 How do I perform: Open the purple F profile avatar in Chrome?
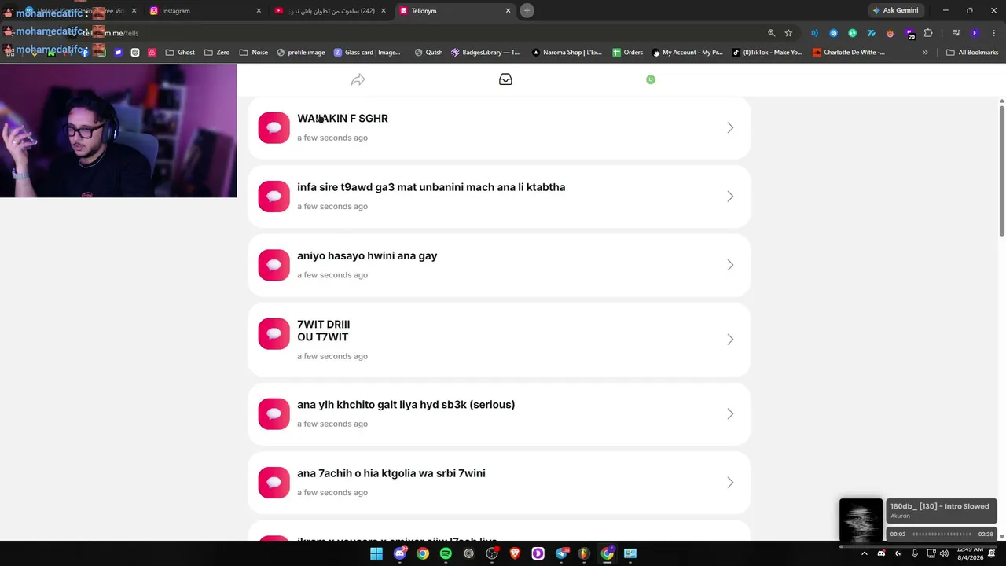click(x=975, y=33)
